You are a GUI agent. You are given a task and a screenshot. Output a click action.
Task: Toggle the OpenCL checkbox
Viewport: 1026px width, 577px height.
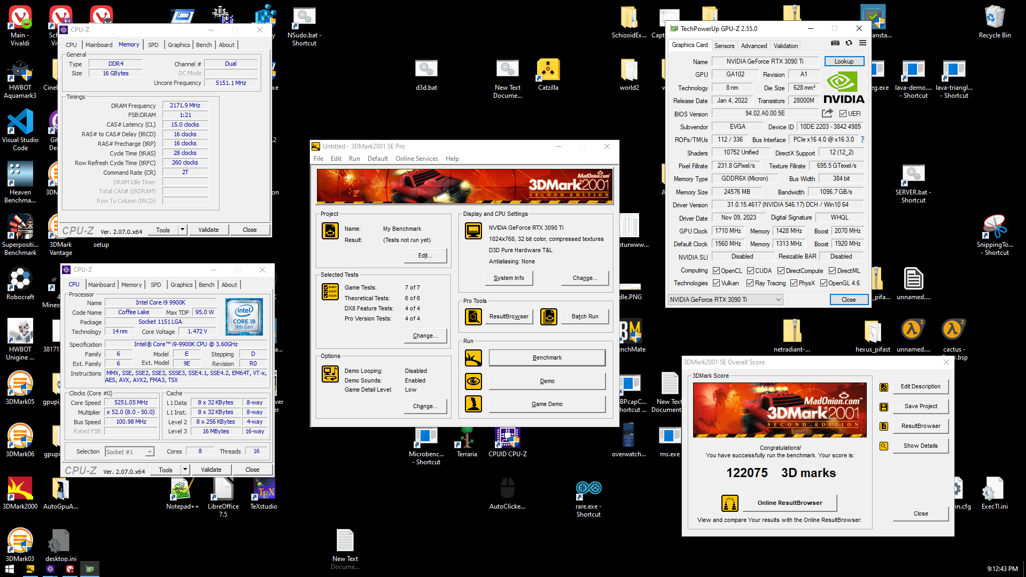point(717,271)
